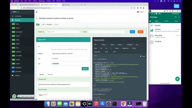Reload the page in Chrome
The width and height of the screenshot is (192, 108).
(18, 8)
